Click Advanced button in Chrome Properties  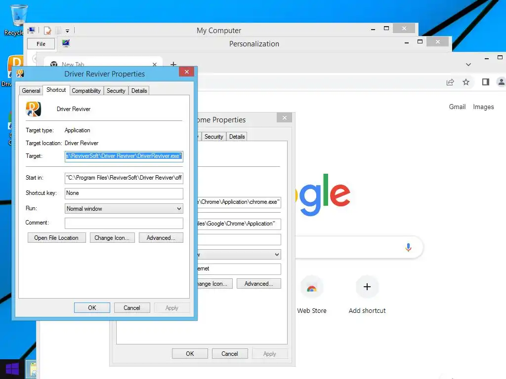tap(258, 284)
